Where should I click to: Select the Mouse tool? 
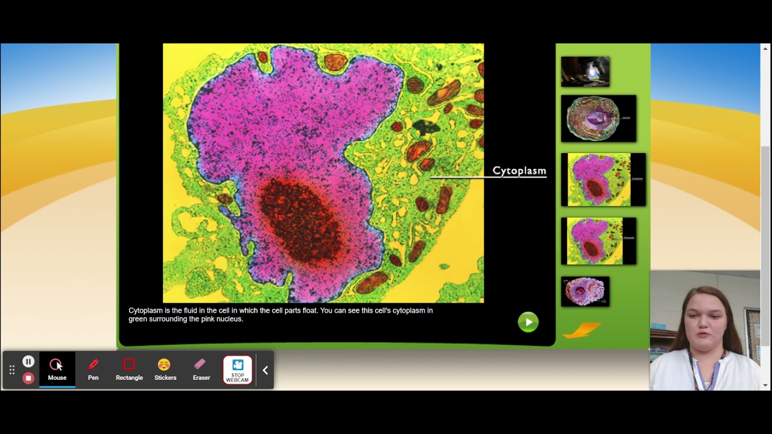tap(57, 370)
